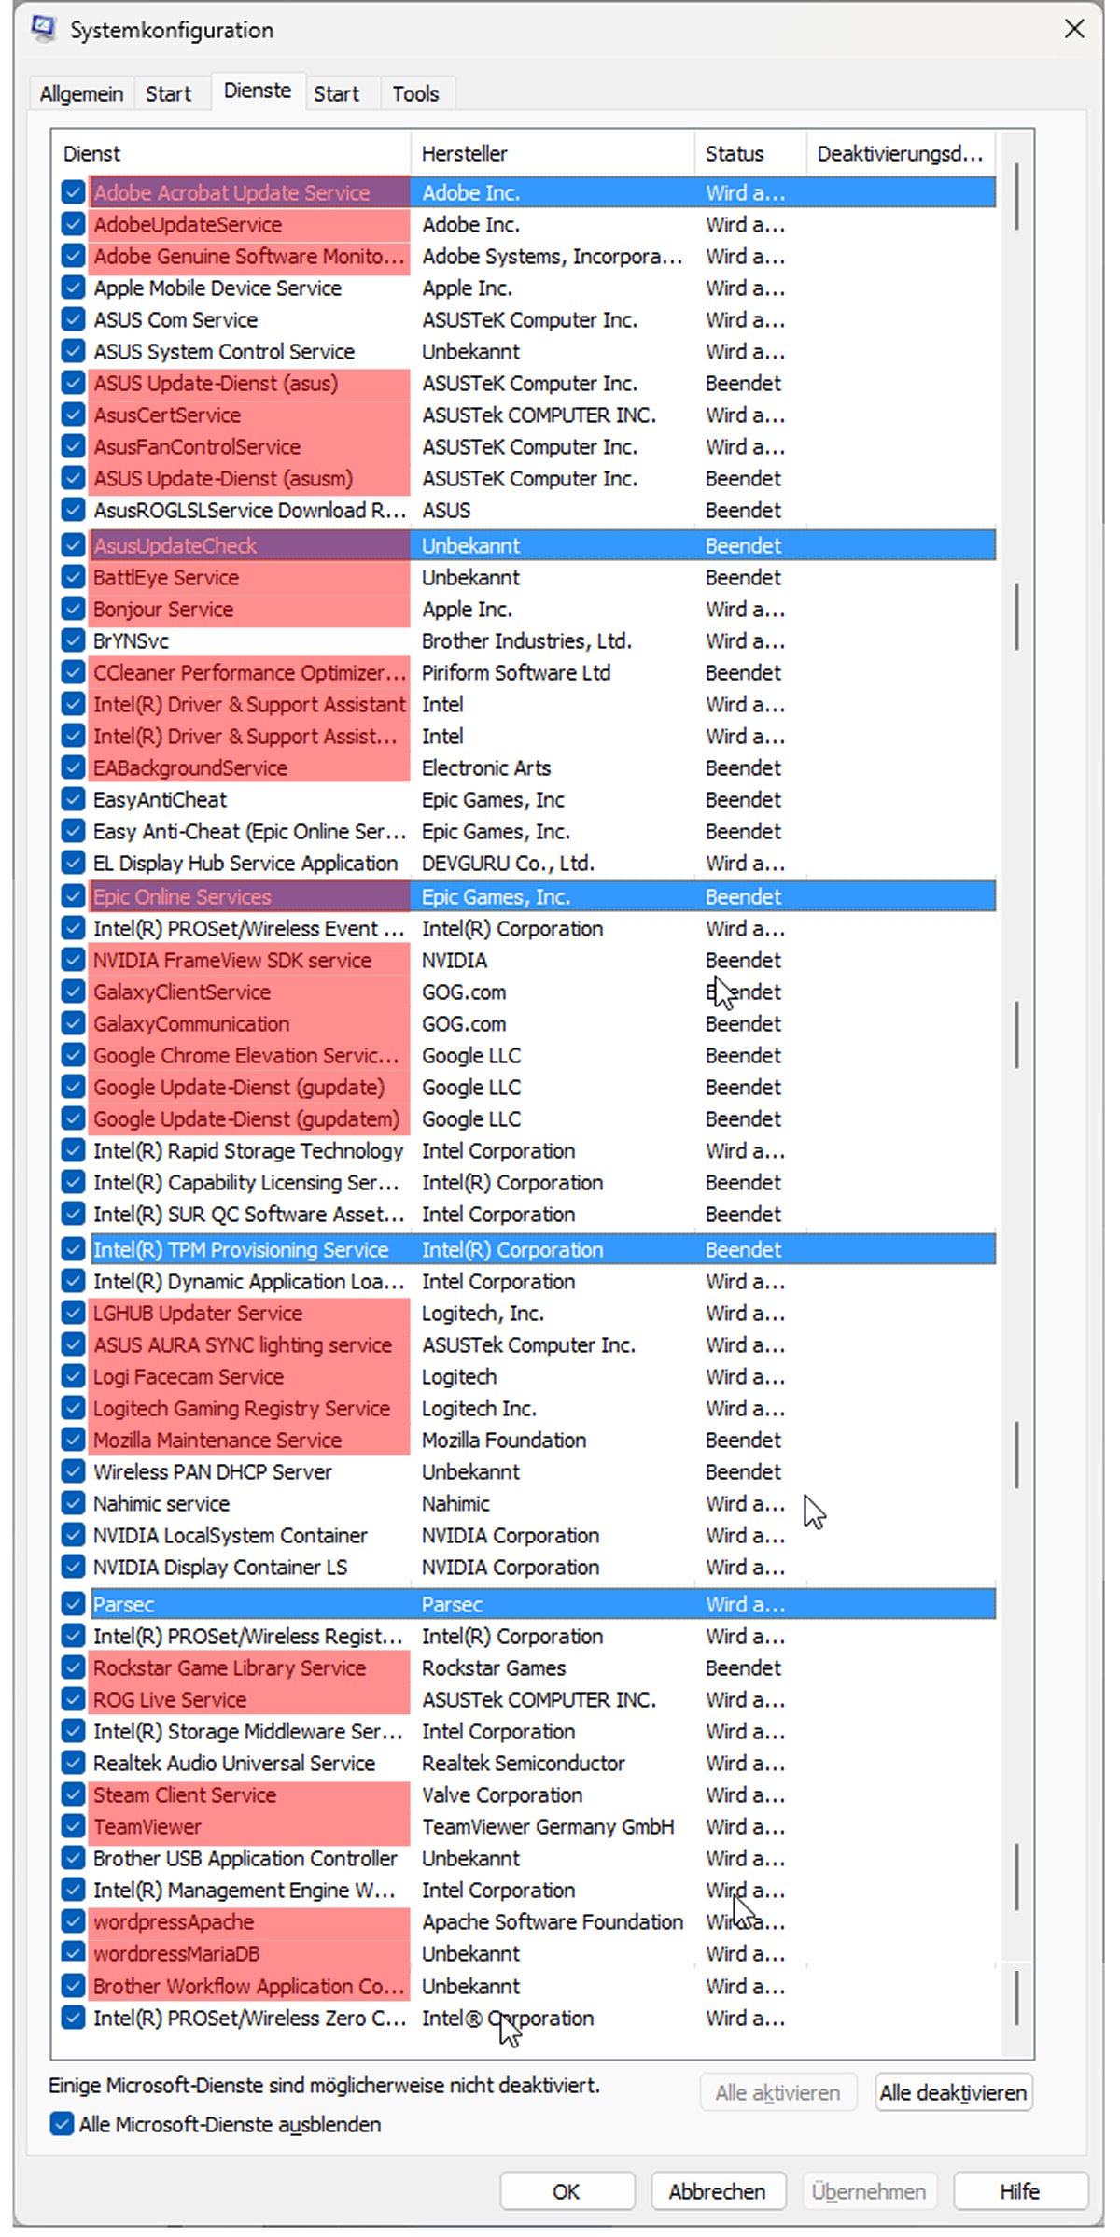Uncheck the BattlEye Service checkbox
The width and height of the screenshot is (1120, 2237).
coord(73,577)
